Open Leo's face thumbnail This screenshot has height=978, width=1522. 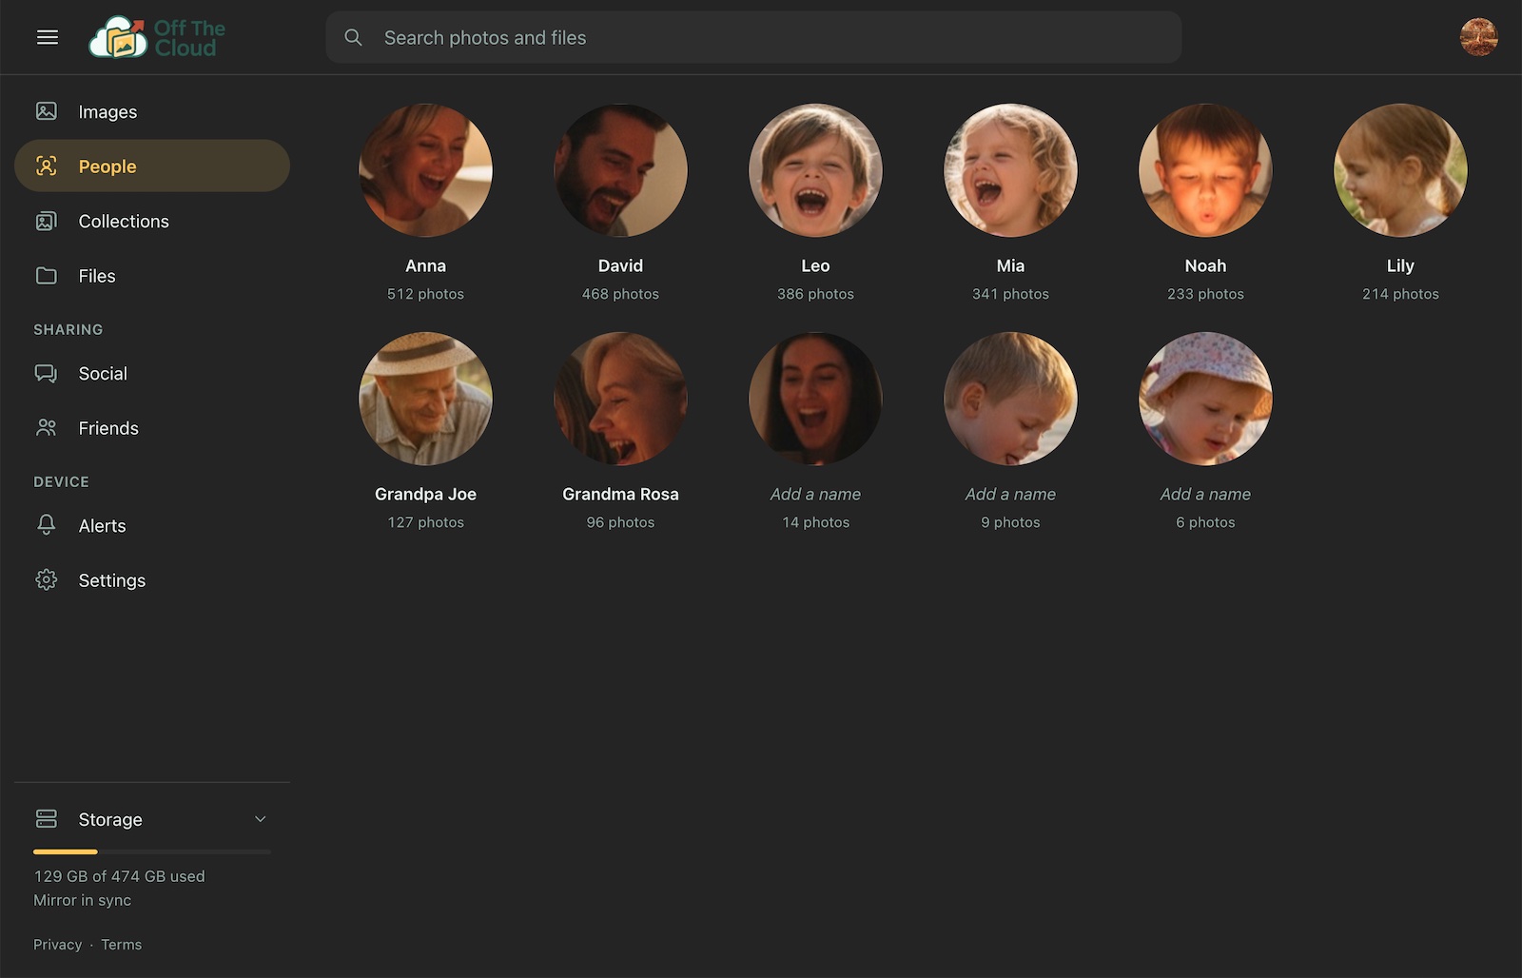(815, 170)
